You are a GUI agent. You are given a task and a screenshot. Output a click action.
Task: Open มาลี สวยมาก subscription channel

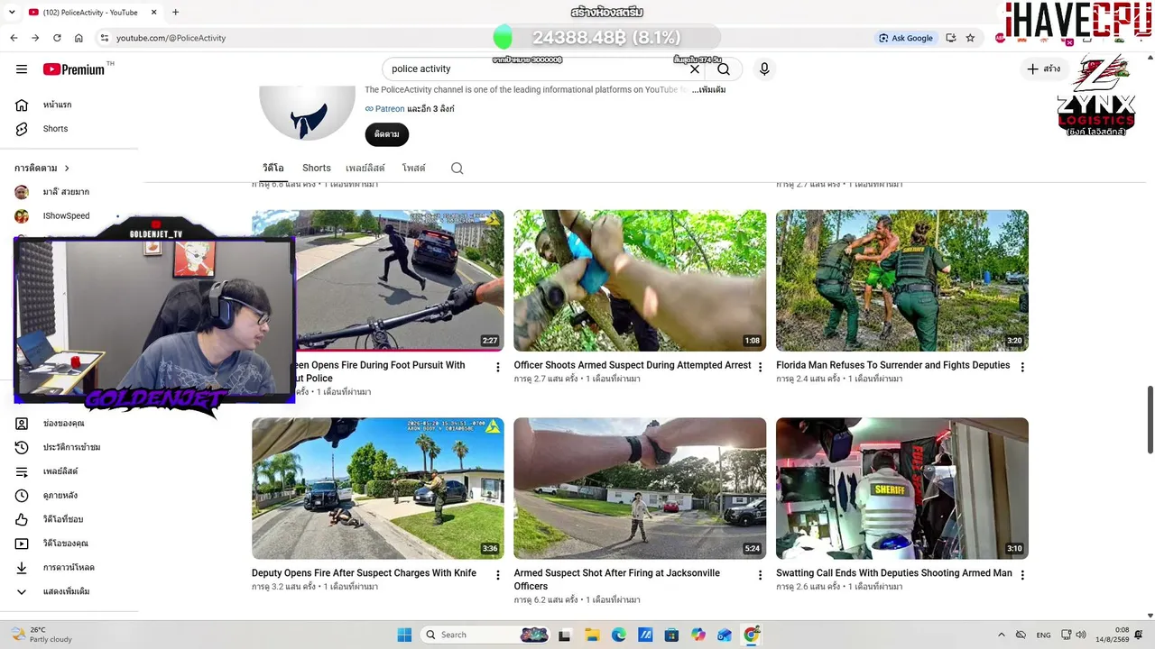tap(66, 192)
